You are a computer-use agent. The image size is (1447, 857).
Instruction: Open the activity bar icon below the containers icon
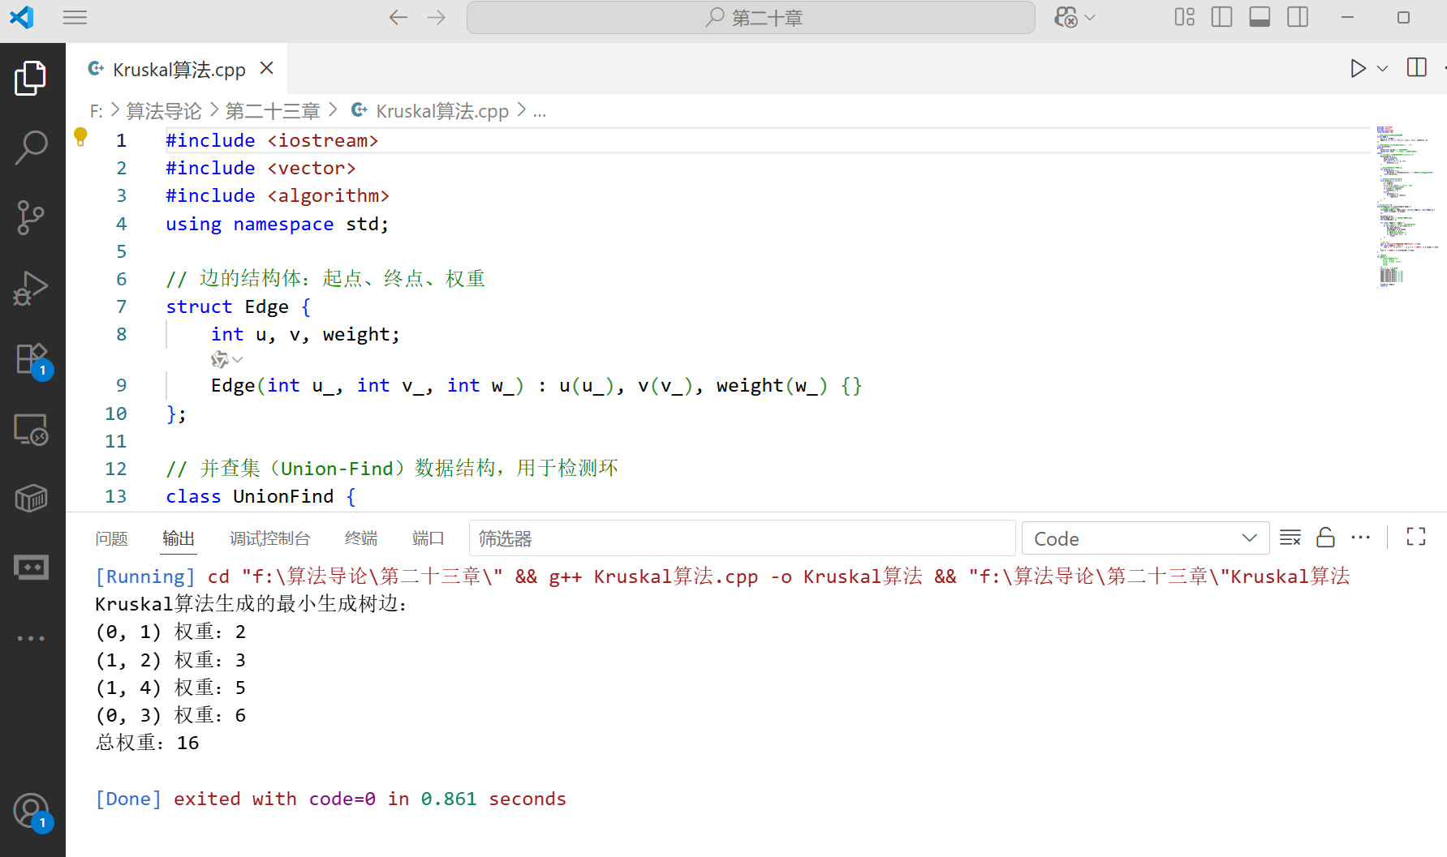(31, 568)
